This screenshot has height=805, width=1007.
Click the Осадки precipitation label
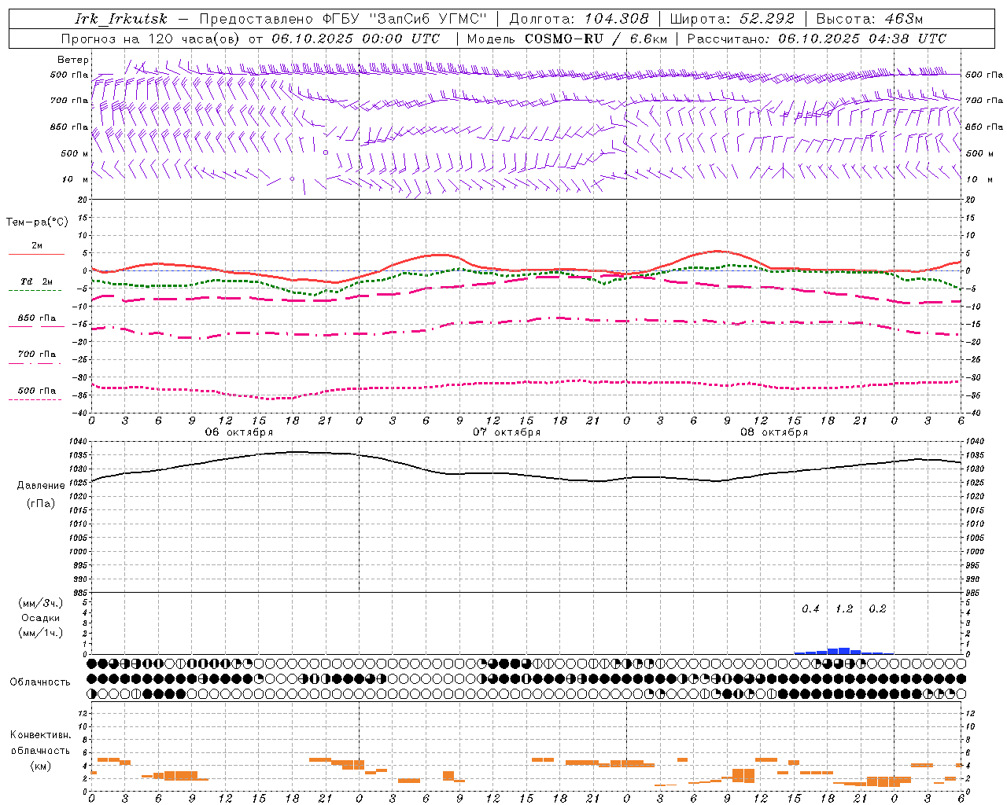point(41,618)
